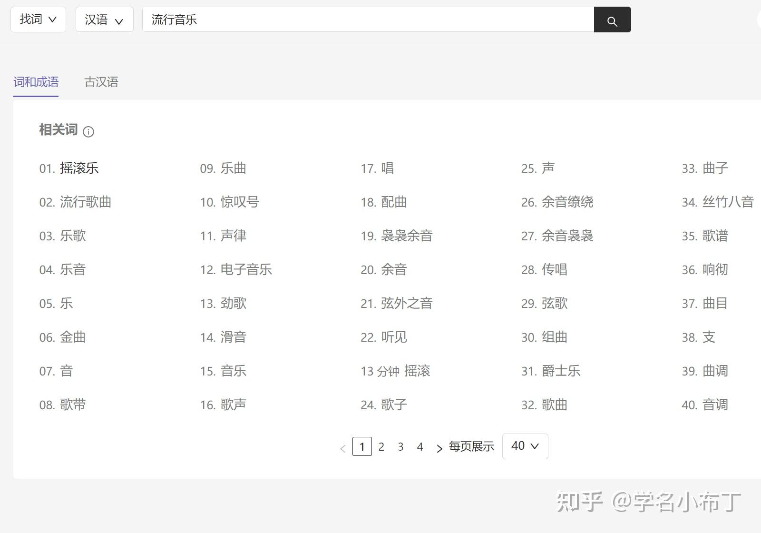Screen dimensions: 761x533
Task: Click the word 配曲
Action: pyautogui.click(x=394, y=202)
